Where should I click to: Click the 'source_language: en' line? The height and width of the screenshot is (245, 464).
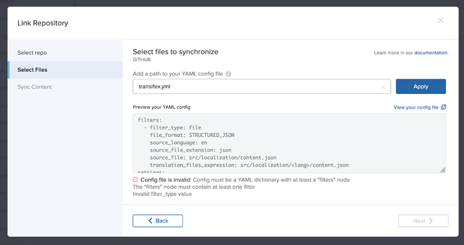click(178, 142)
